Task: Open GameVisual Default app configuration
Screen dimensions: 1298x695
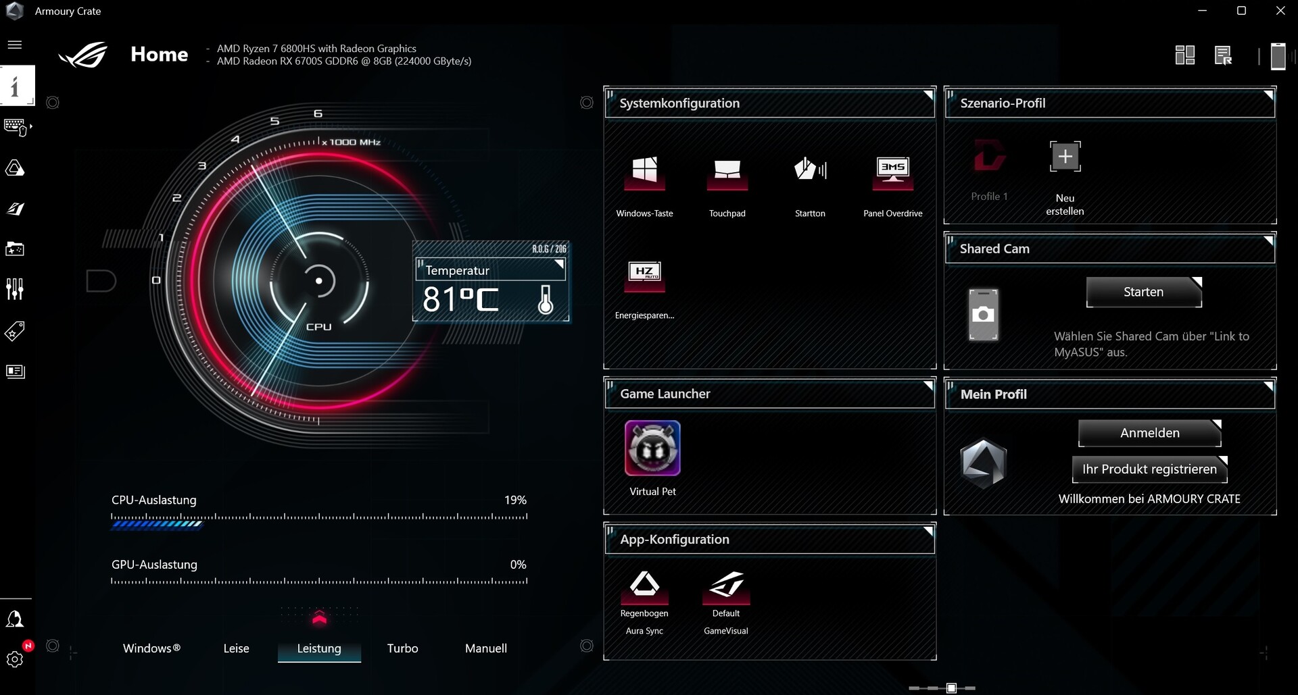Action: point(726,586)
